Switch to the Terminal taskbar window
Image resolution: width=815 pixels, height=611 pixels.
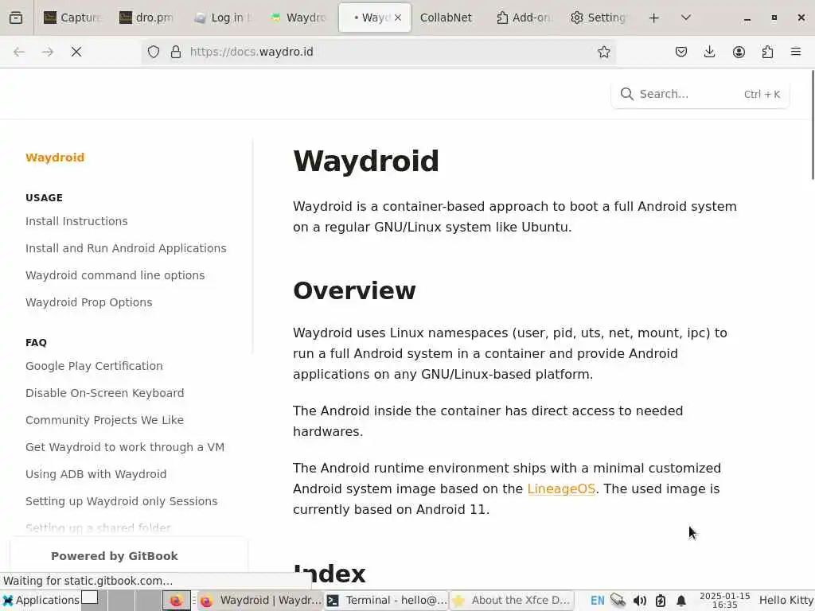pyautogui.click(x=387, y=601)
